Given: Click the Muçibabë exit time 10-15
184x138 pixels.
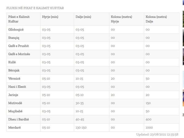Looking at the screenshot, I should pos(79,111).
